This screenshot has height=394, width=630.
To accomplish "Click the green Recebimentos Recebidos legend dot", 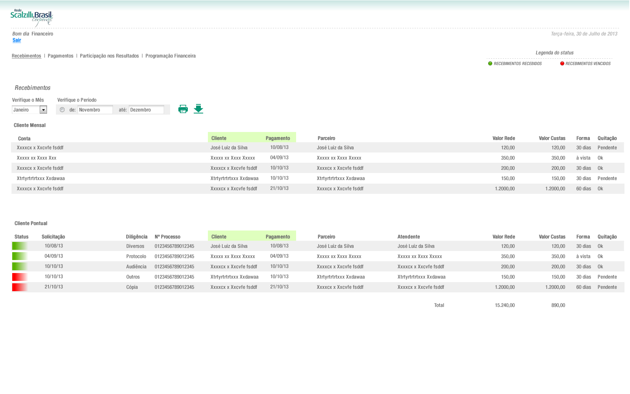I will 490,63.
